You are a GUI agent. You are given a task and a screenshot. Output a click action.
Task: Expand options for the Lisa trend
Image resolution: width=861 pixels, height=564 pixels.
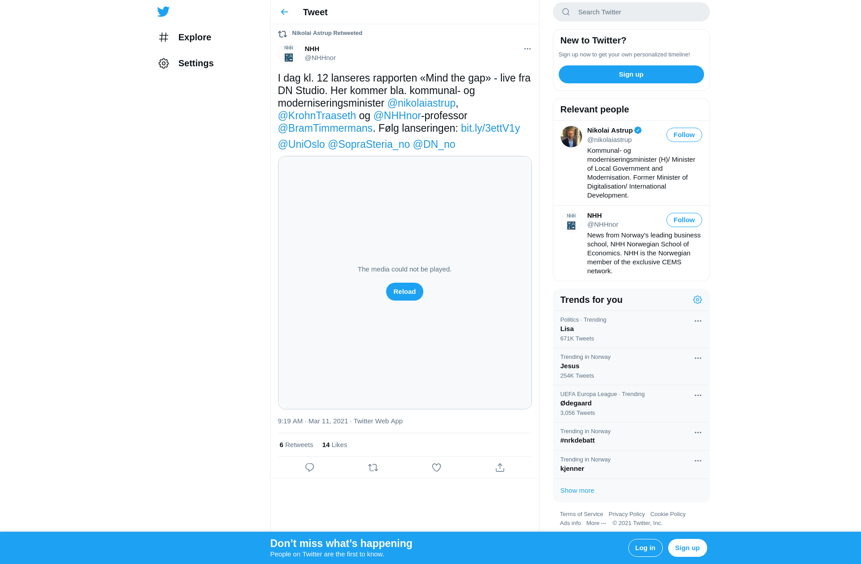click(698, 321)
